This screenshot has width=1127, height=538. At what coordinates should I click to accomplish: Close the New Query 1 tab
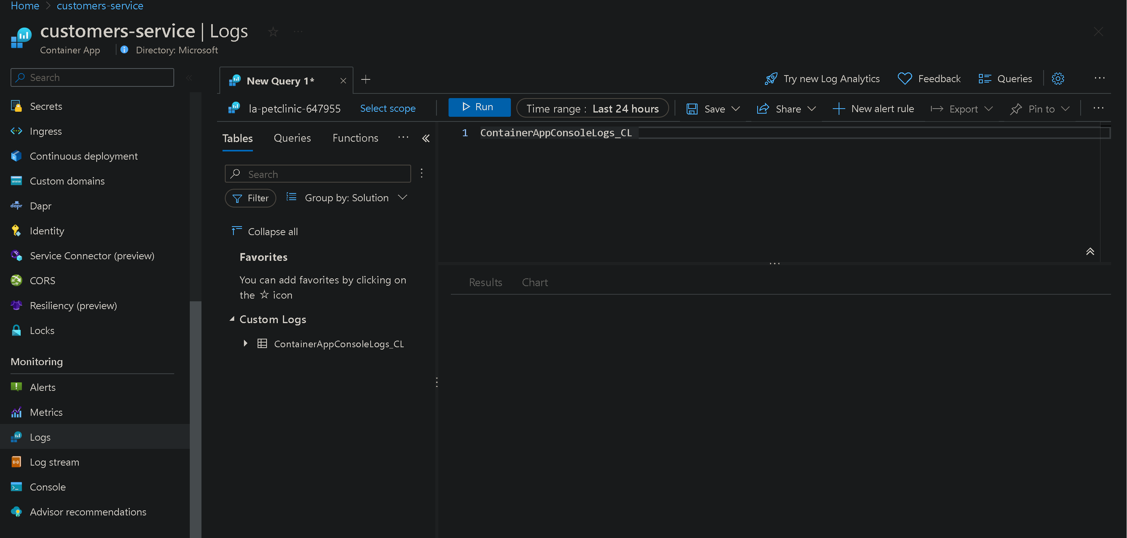pos(343,81)
